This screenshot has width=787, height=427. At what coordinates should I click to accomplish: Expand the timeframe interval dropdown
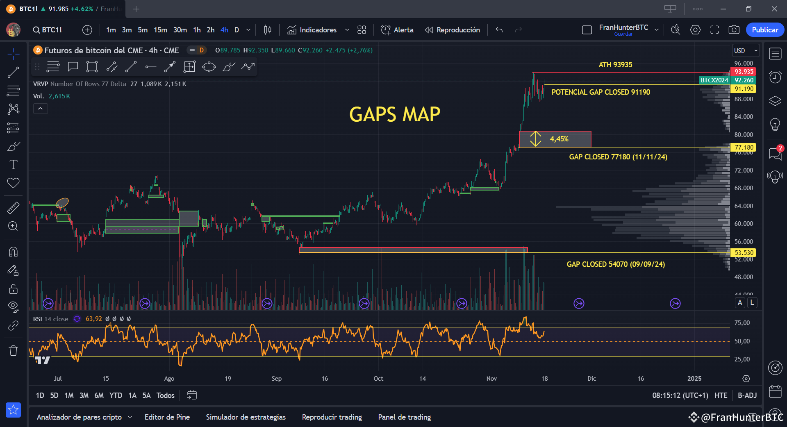[248, 30]
